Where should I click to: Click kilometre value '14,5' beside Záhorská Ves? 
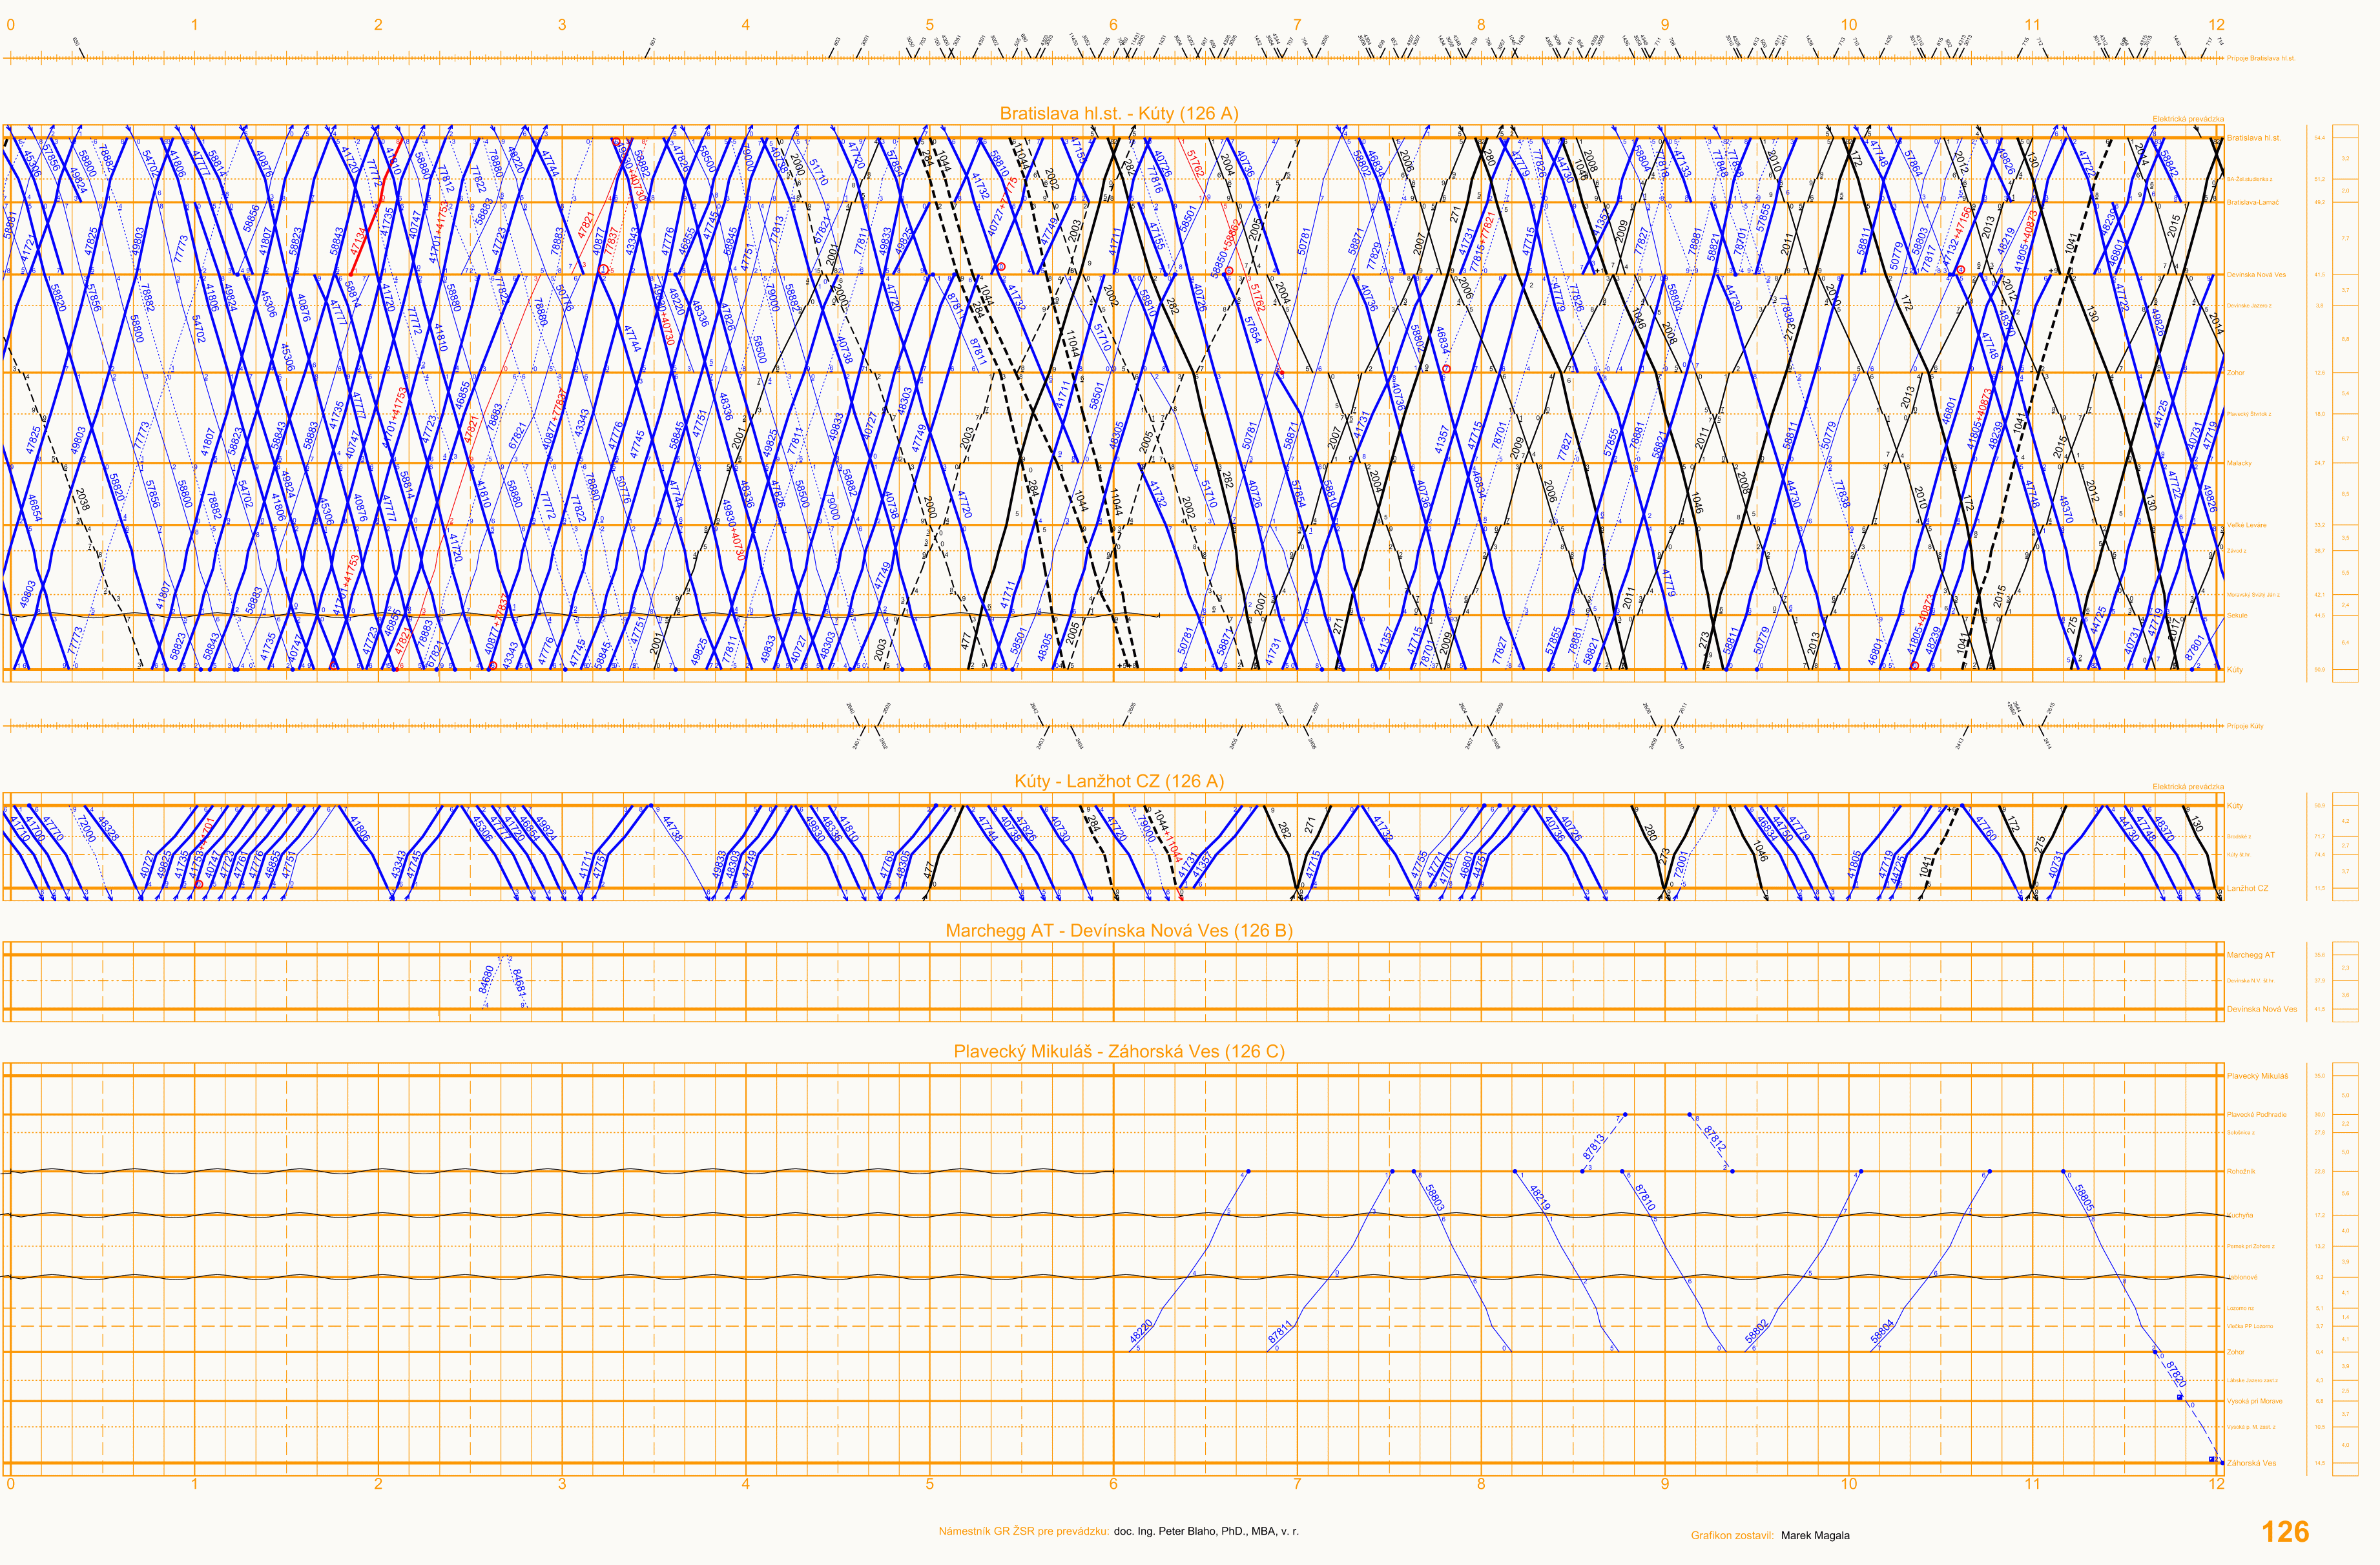(2319, 1463)
